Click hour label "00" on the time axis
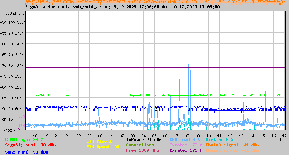 [x=100, y=136]
